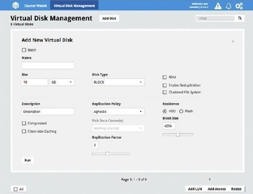
Task: Tick the All checkbox at bottom
Action: [x=16, y=189]
